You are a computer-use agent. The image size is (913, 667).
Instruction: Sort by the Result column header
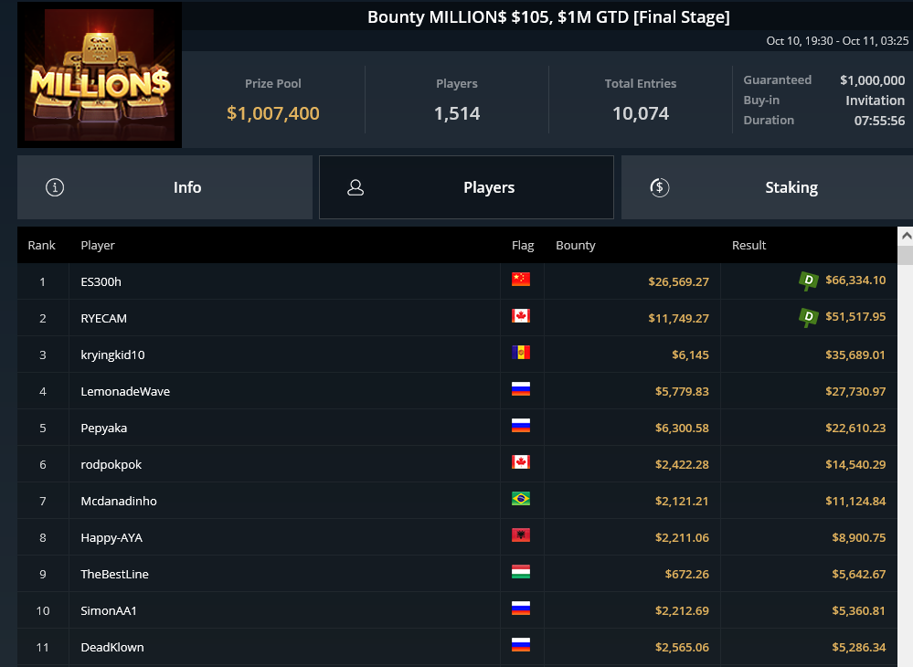click(x=748, y=245)
